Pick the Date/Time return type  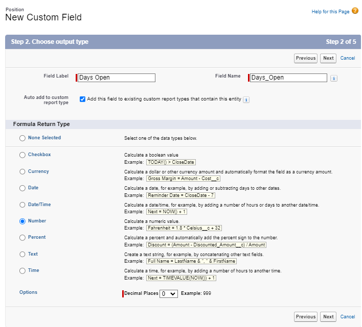tap(22, 205)
